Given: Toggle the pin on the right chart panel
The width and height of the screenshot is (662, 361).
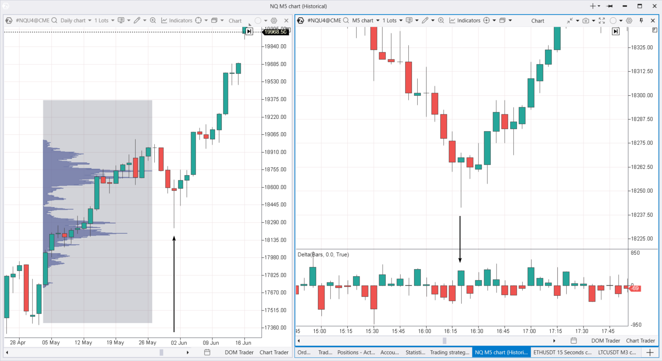Looking at the screenshot, I should click(641, 20).
